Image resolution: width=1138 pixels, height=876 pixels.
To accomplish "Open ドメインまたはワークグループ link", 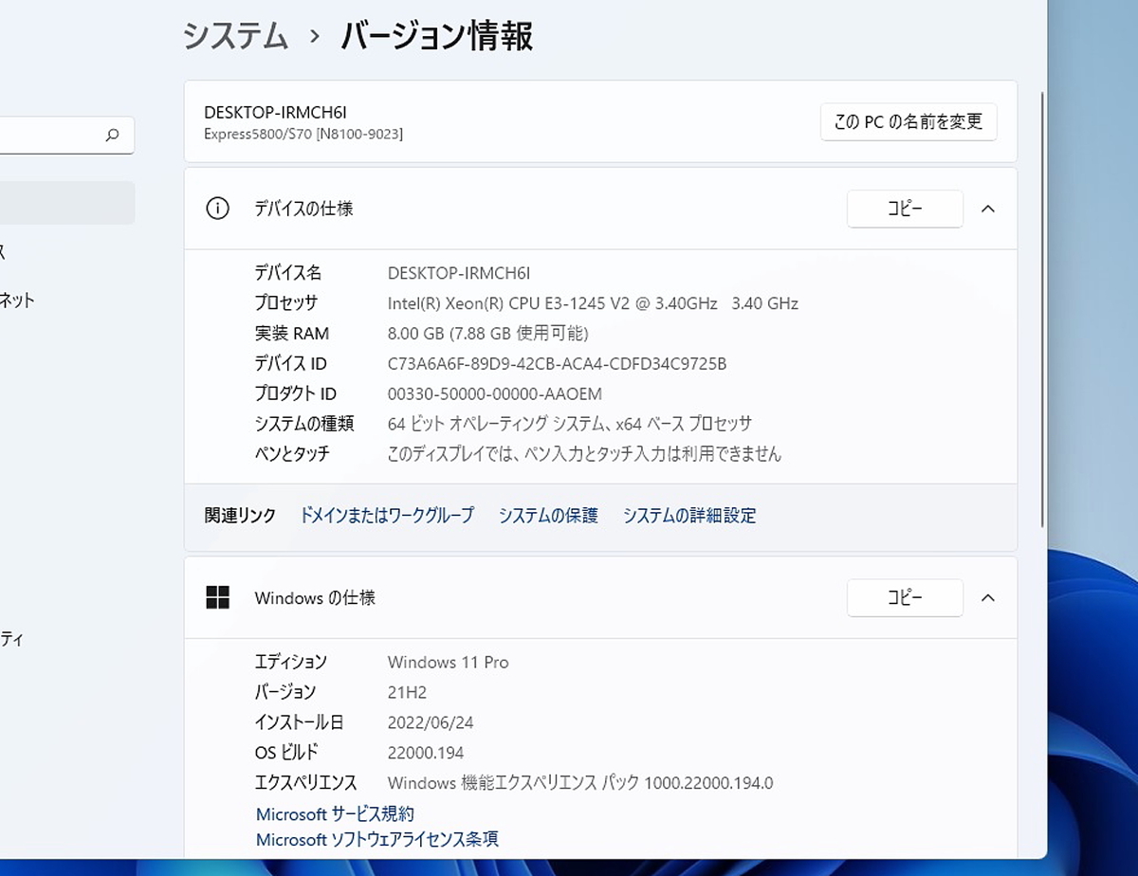I will (x=387, y=516).
